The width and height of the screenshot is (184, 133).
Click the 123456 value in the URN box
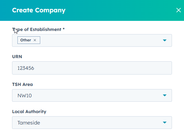[26, 68]
